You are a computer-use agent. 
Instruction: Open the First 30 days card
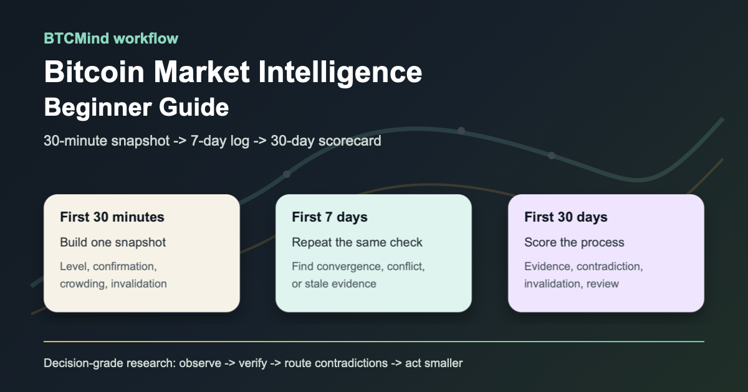(606, 253)
